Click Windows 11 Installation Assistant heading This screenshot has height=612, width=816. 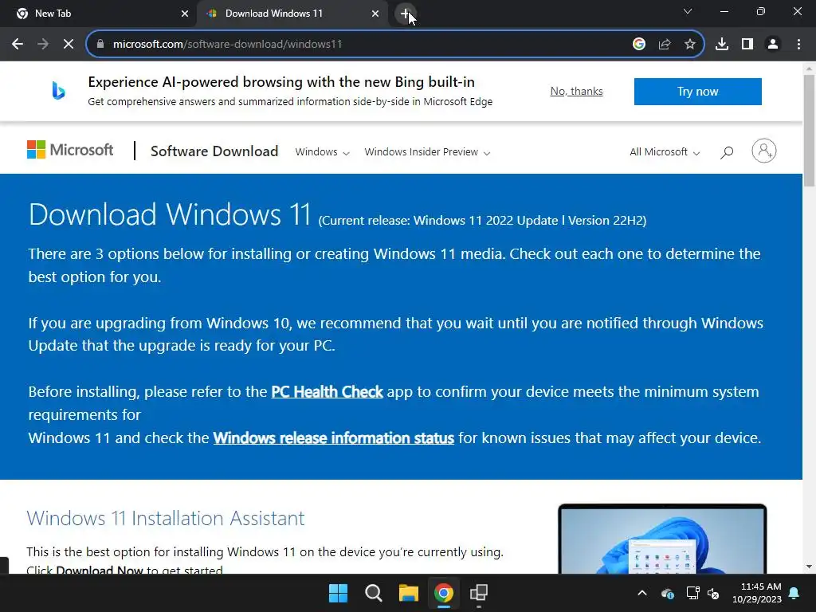point(166,518)
